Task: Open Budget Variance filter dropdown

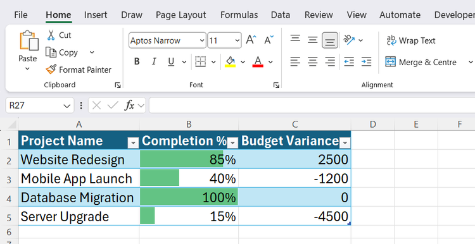Action: 345,143
